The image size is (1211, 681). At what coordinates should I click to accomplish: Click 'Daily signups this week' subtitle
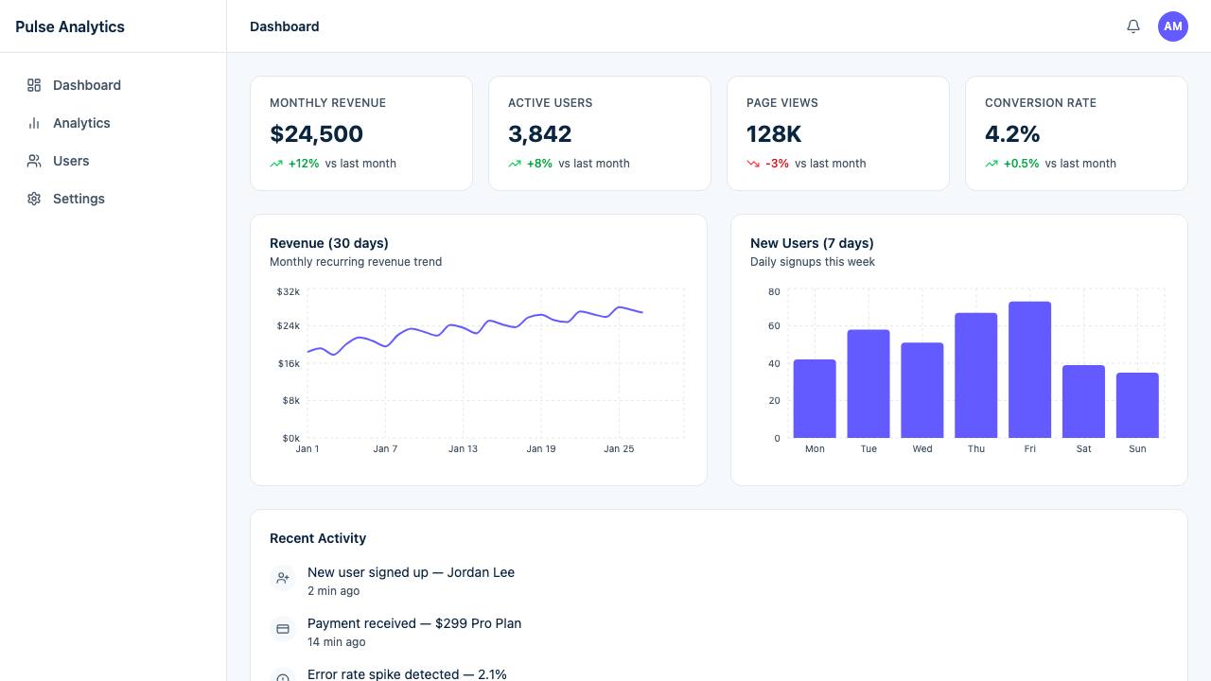click(x=813, y=262)
